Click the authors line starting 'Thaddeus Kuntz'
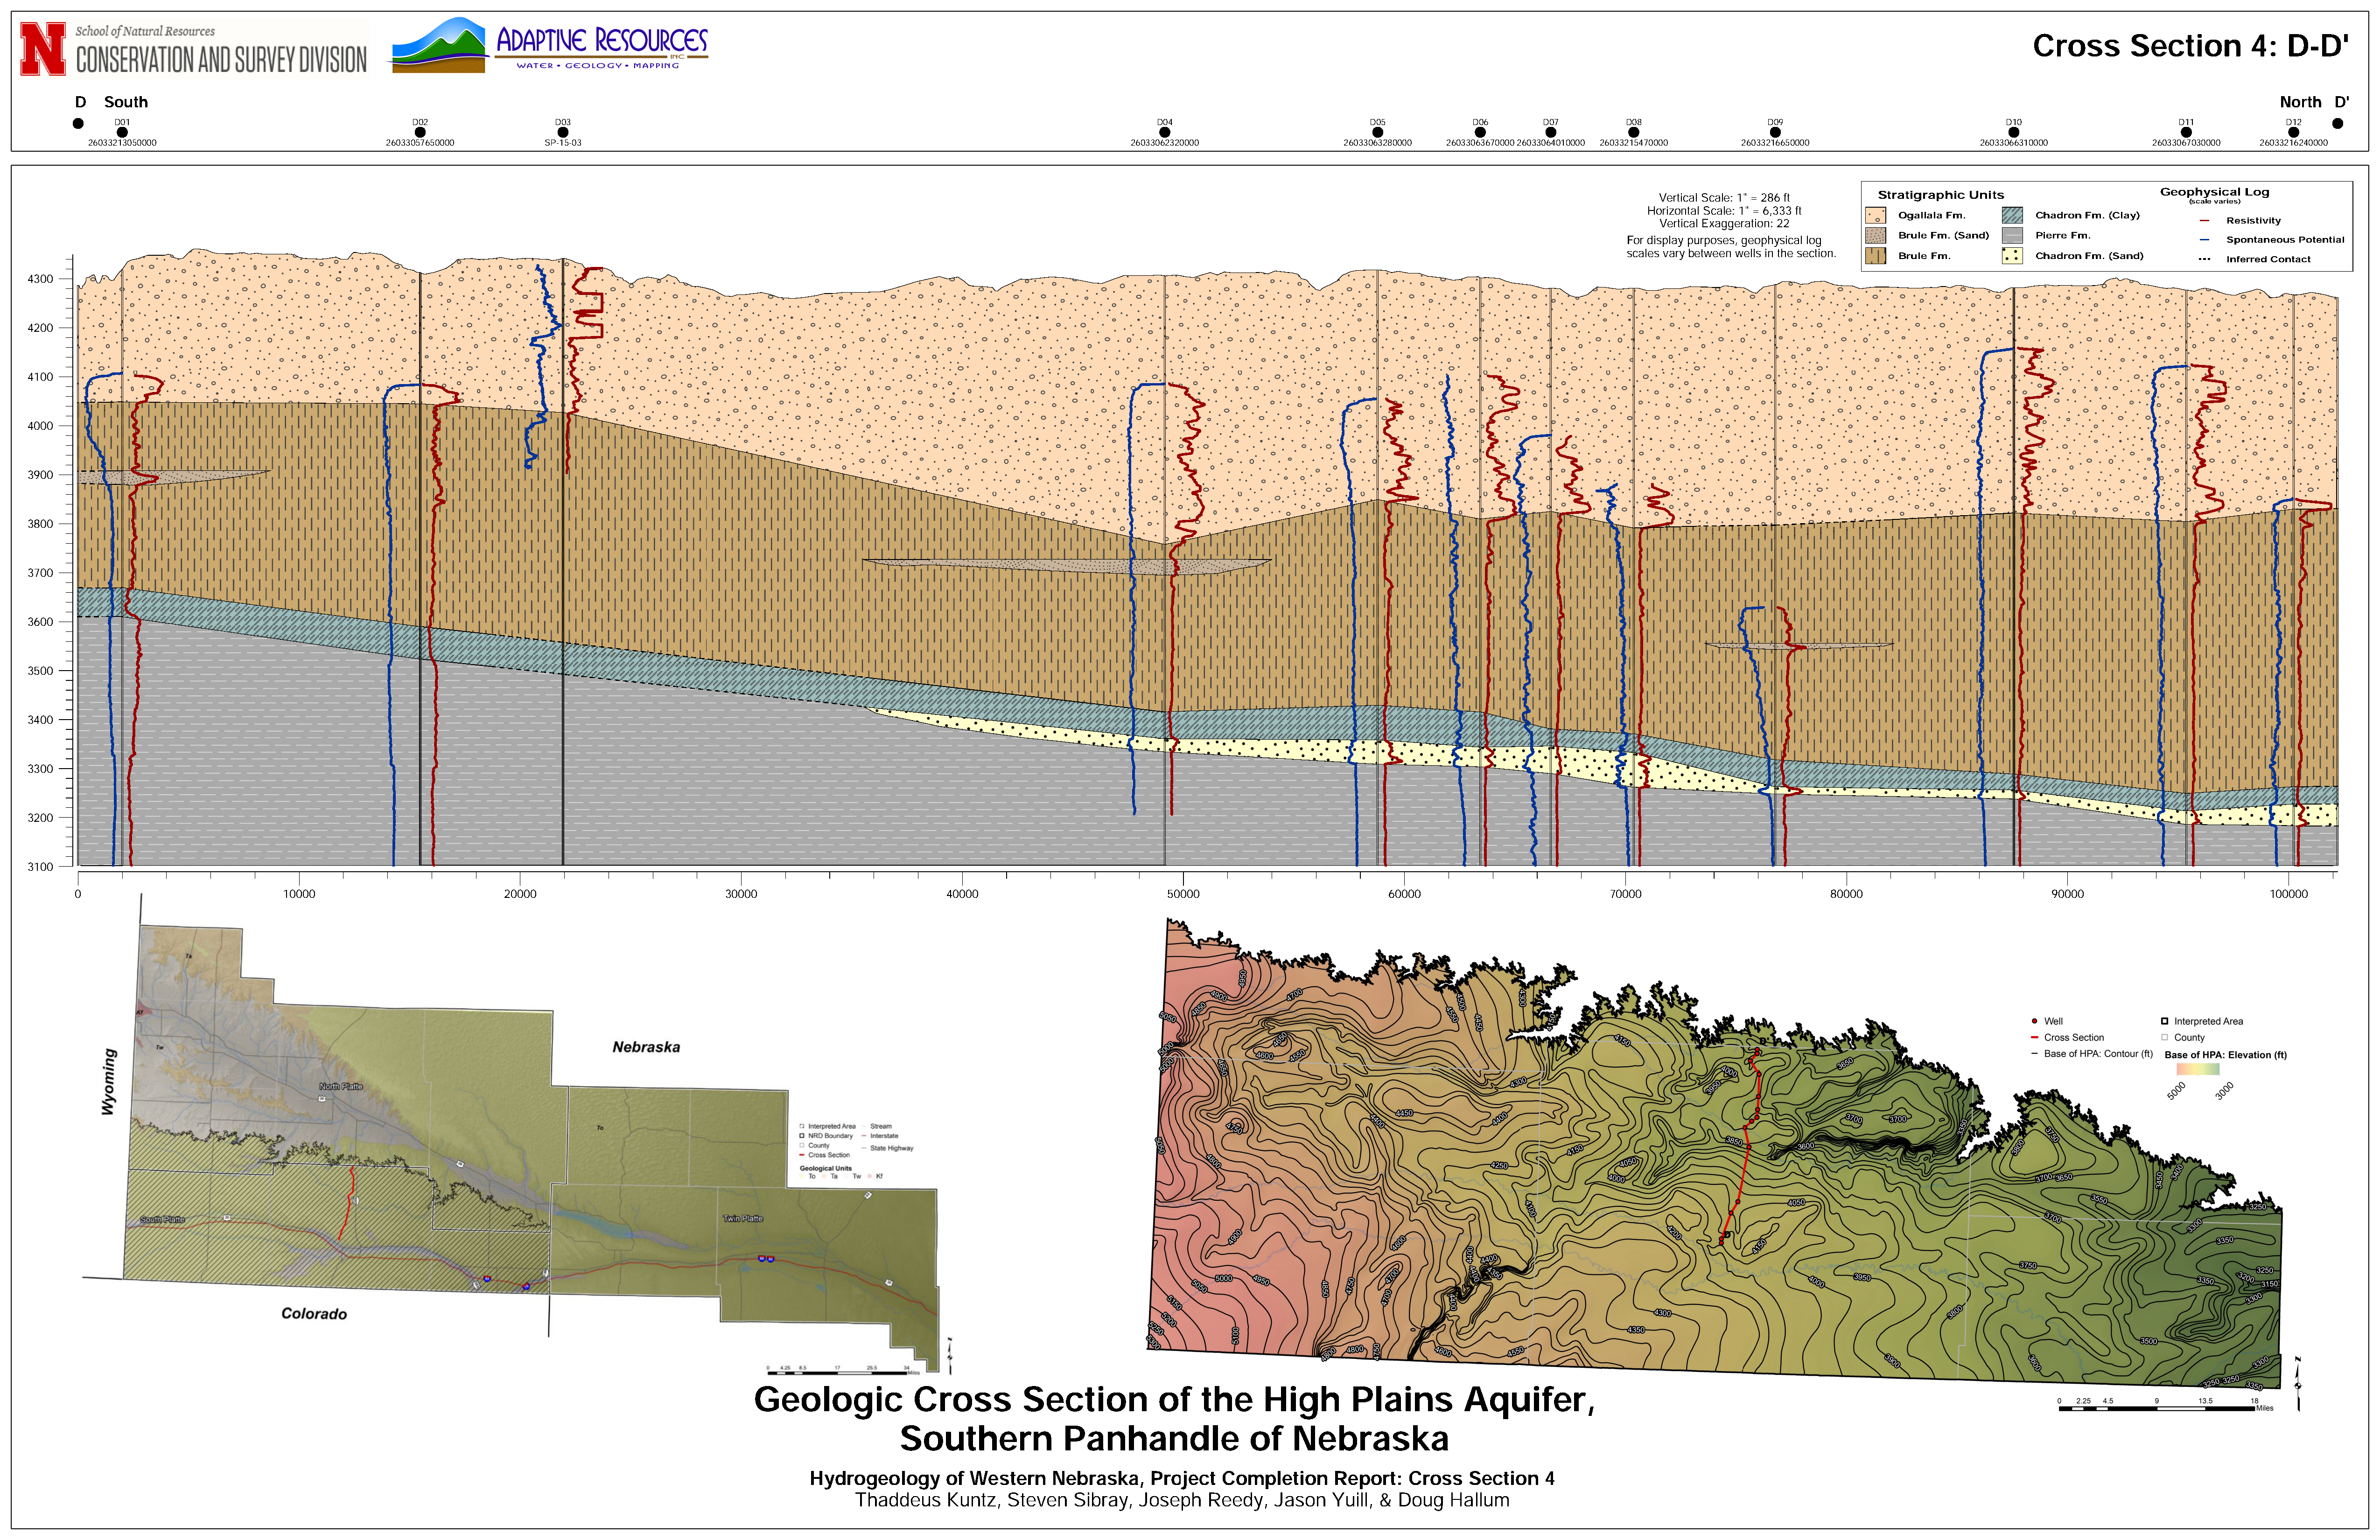The height and width of the screenshot is (1540, 2380). click(1182, 1500)
